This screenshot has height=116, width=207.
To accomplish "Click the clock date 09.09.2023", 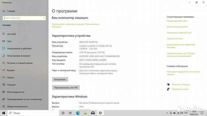I will [194, 114].
